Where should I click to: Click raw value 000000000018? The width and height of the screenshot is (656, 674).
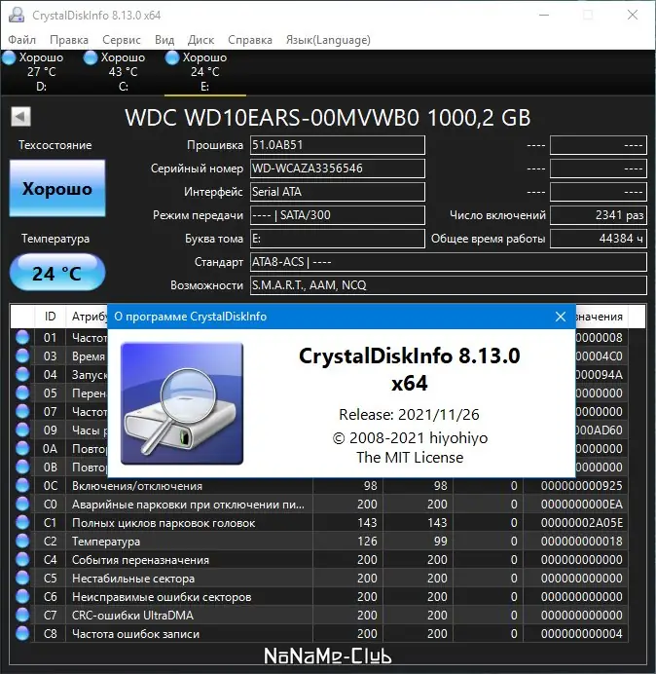[582, 542]
